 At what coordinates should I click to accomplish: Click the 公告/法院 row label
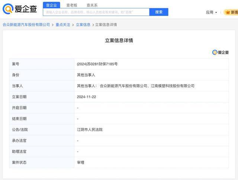(20, 130)
